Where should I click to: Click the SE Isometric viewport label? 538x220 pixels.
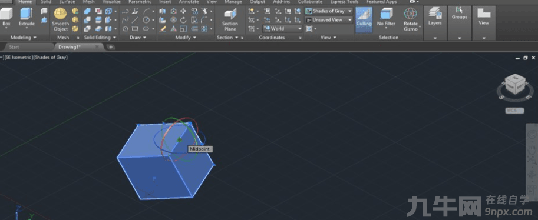(x=18, y=58)
